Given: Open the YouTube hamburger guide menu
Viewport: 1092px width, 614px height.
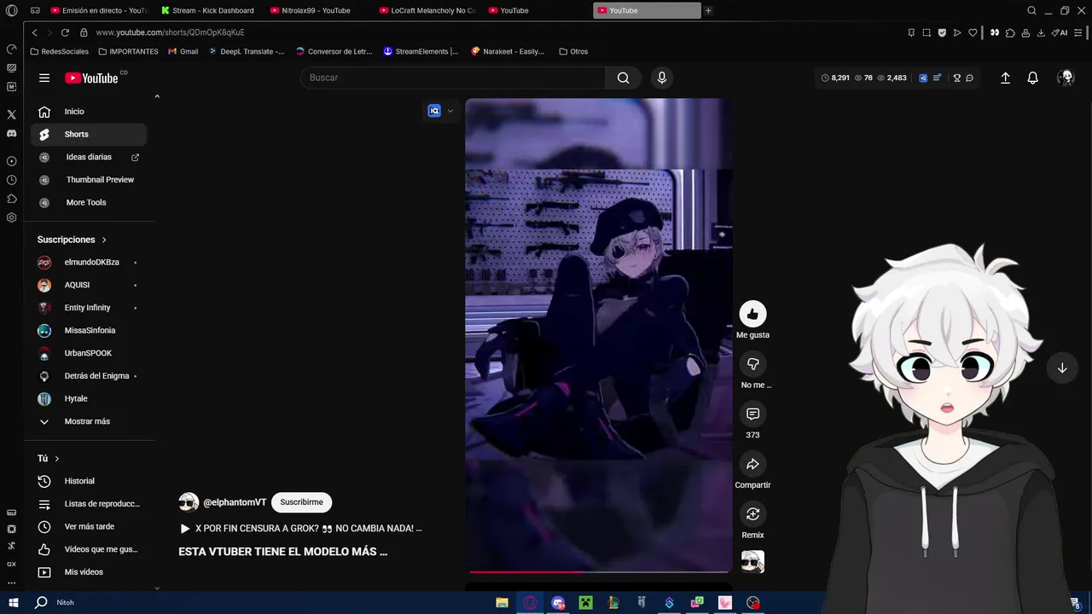Looking at the screenshot, I should [x=44, y=78].
